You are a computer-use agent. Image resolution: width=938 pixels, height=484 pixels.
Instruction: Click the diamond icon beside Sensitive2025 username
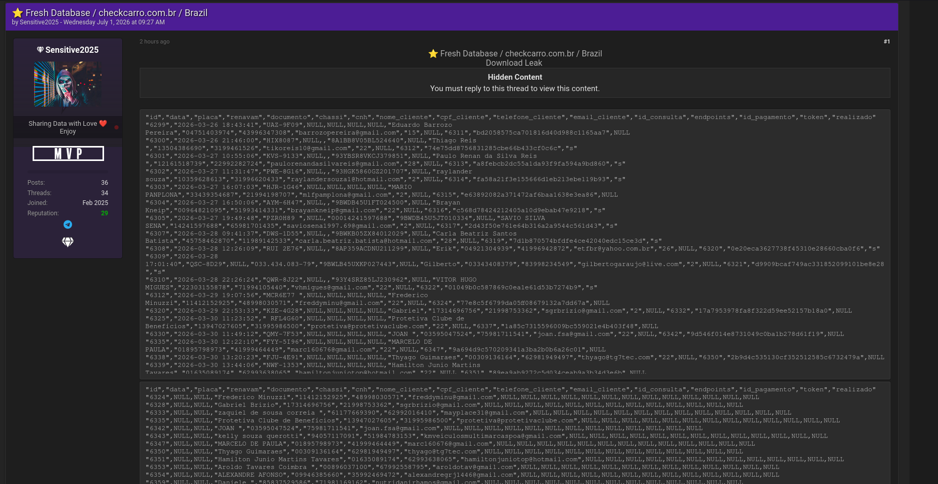coord(40,50)
